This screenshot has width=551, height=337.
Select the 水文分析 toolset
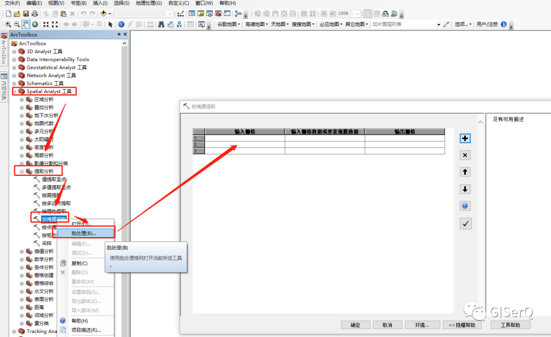[44, 291]
